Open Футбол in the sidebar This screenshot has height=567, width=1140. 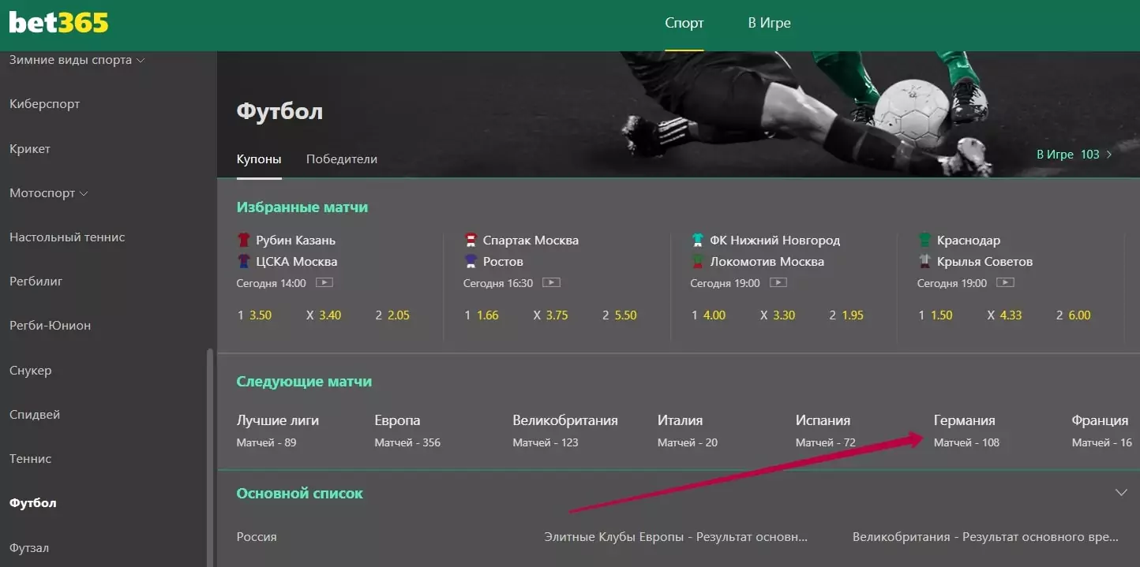pos(33,503)
